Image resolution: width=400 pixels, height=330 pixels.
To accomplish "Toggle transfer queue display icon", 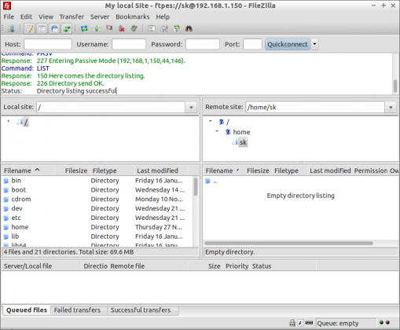I will 67,28.
